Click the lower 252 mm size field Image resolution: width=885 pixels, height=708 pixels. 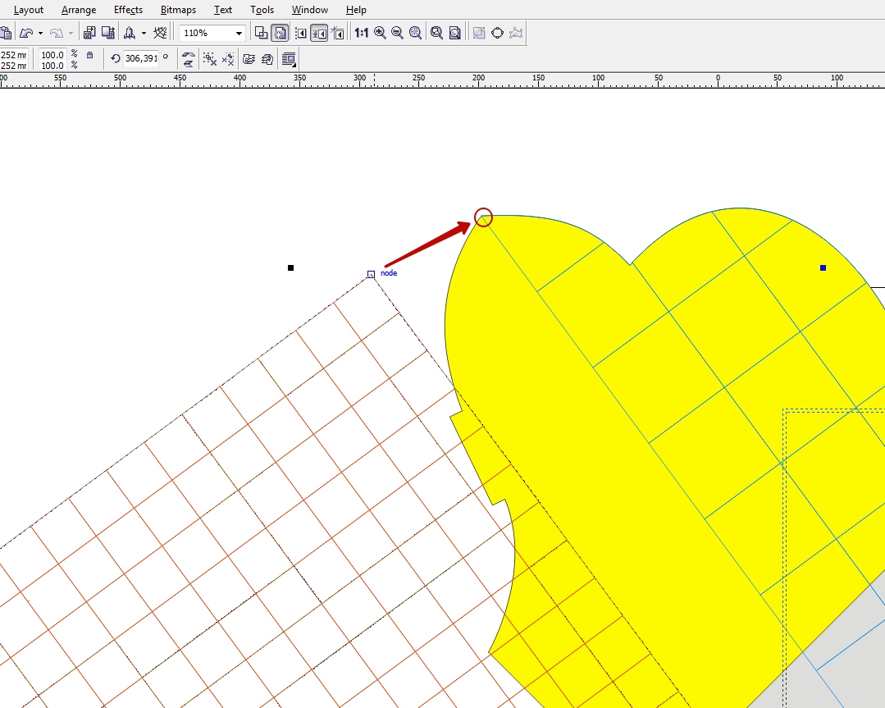click(x=14, y=66)
